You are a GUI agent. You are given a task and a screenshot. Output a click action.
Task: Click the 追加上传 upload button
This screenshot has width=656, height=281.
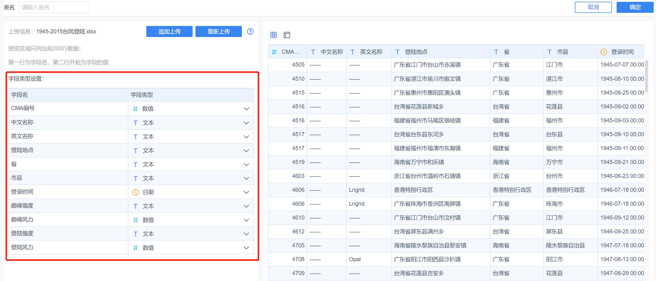(169, 31)
